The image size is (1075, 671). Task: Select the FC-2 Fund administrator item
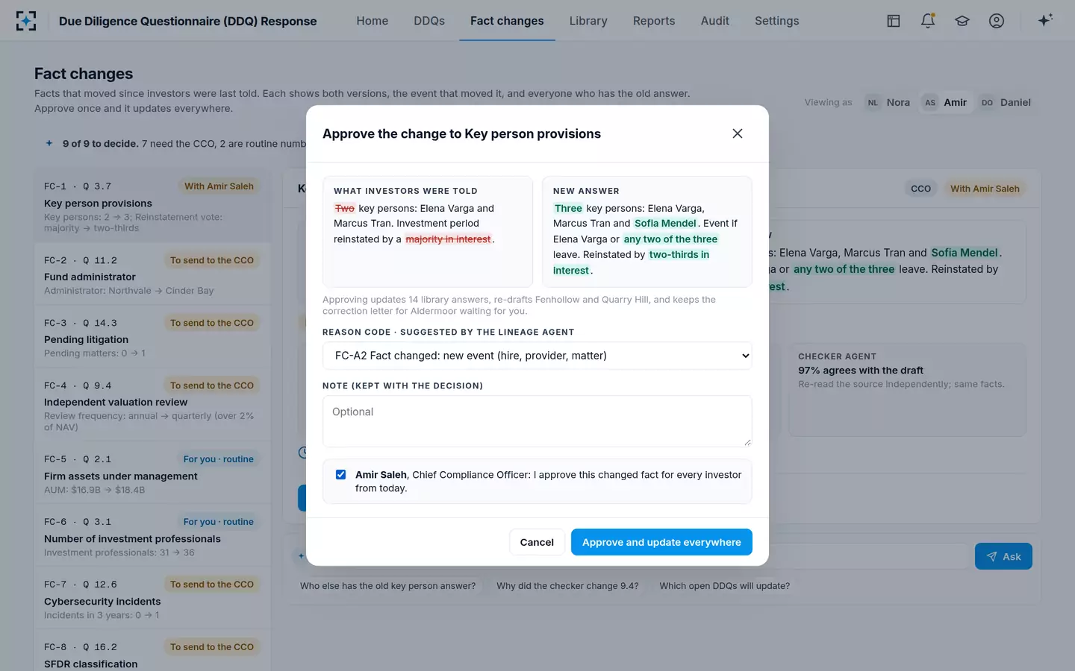[x=152, y=274]
